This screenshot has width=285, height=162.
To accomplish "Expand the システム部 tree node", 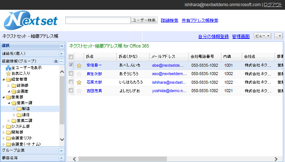I will pyautogui.click(x=4, y=127).
